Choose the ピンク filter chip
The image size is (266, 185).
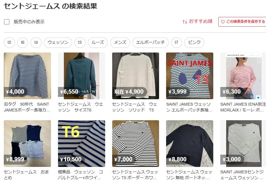click(194, 42)
